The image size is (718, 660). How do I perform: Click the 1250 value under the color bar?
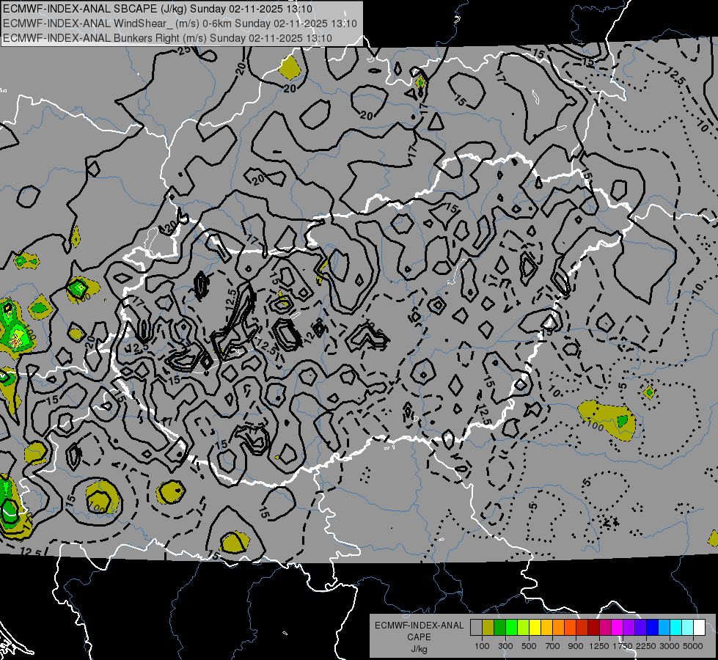(599, 646)
